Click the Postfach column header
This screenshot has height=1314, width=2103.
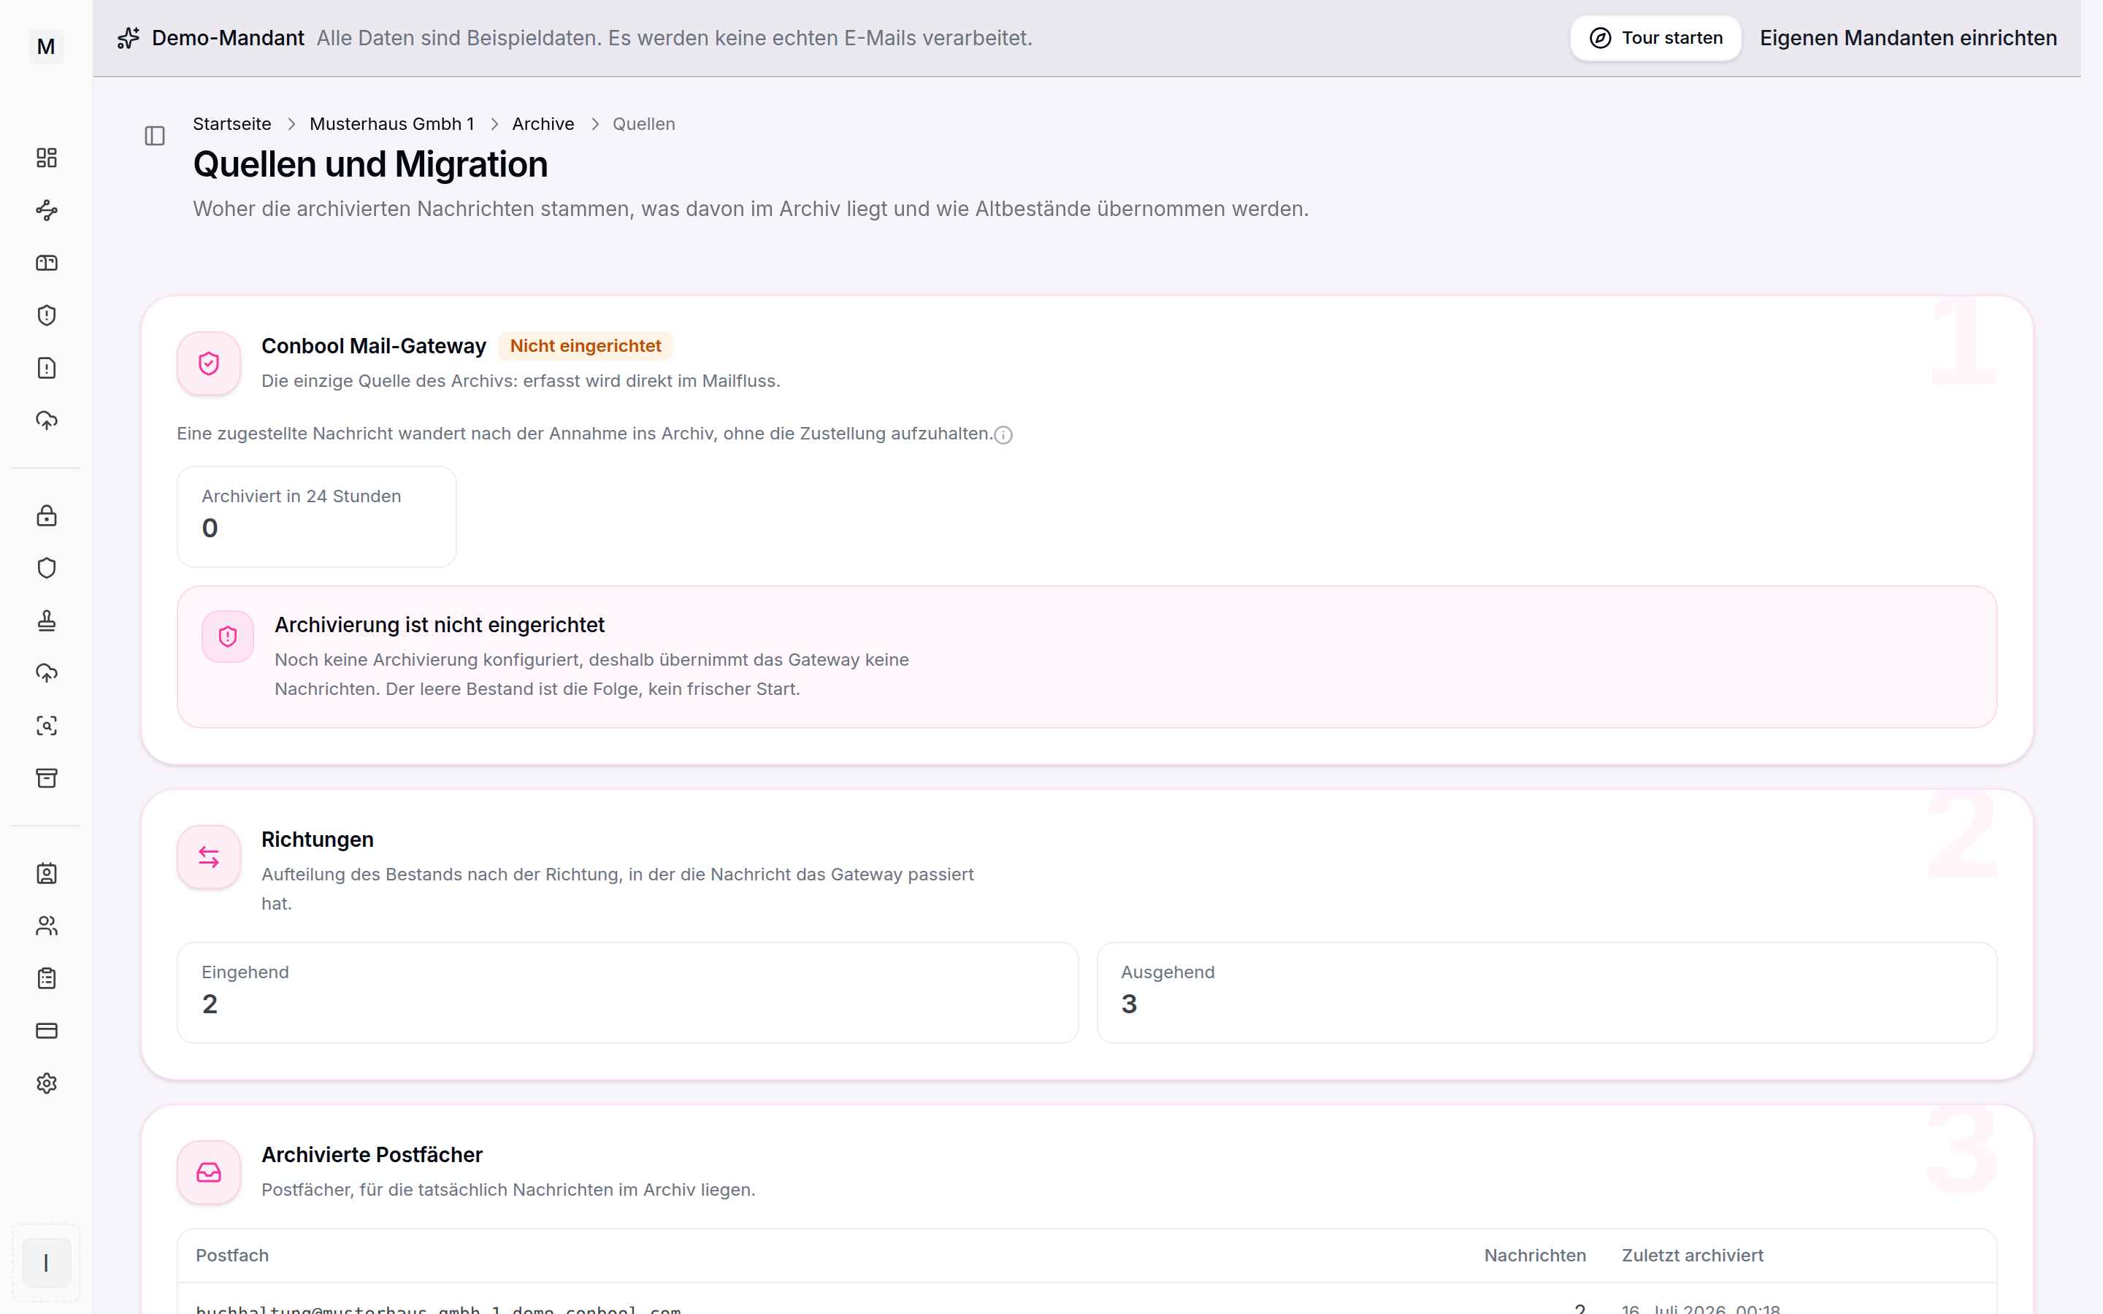(x=232, y=1256)
